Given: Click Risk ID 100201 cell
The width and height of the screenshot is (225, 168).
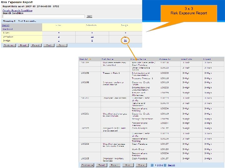Looking at the screenshot, I should pyautogui.click(x=85, y=114).
